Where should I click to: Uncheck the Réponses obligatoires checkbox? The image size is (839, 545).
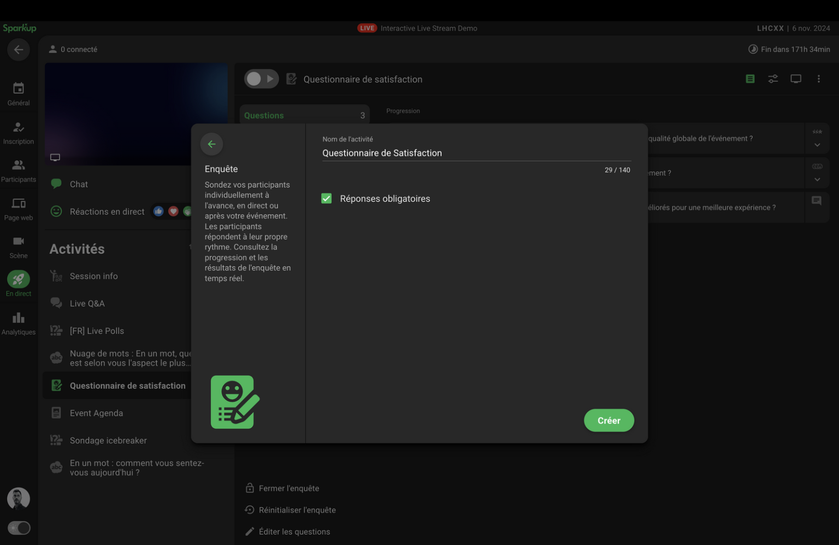[x=327, y=199]
